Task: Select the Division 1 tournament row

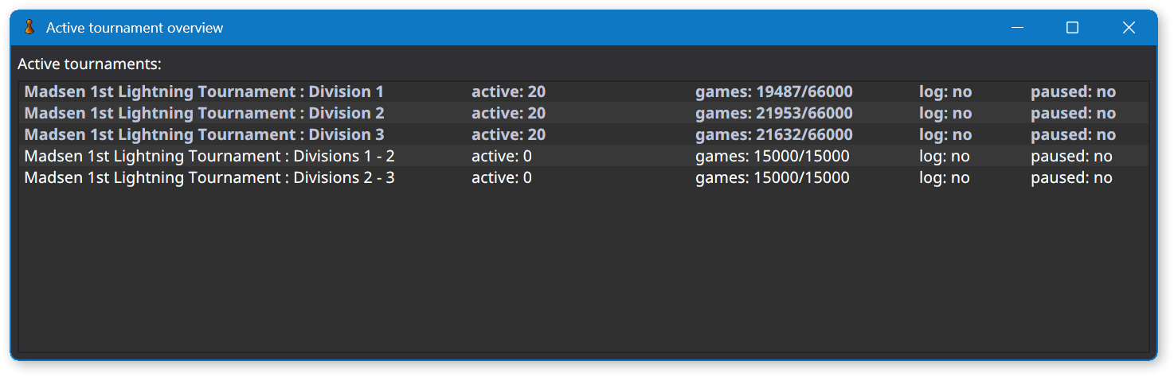Action: (584, 91)
